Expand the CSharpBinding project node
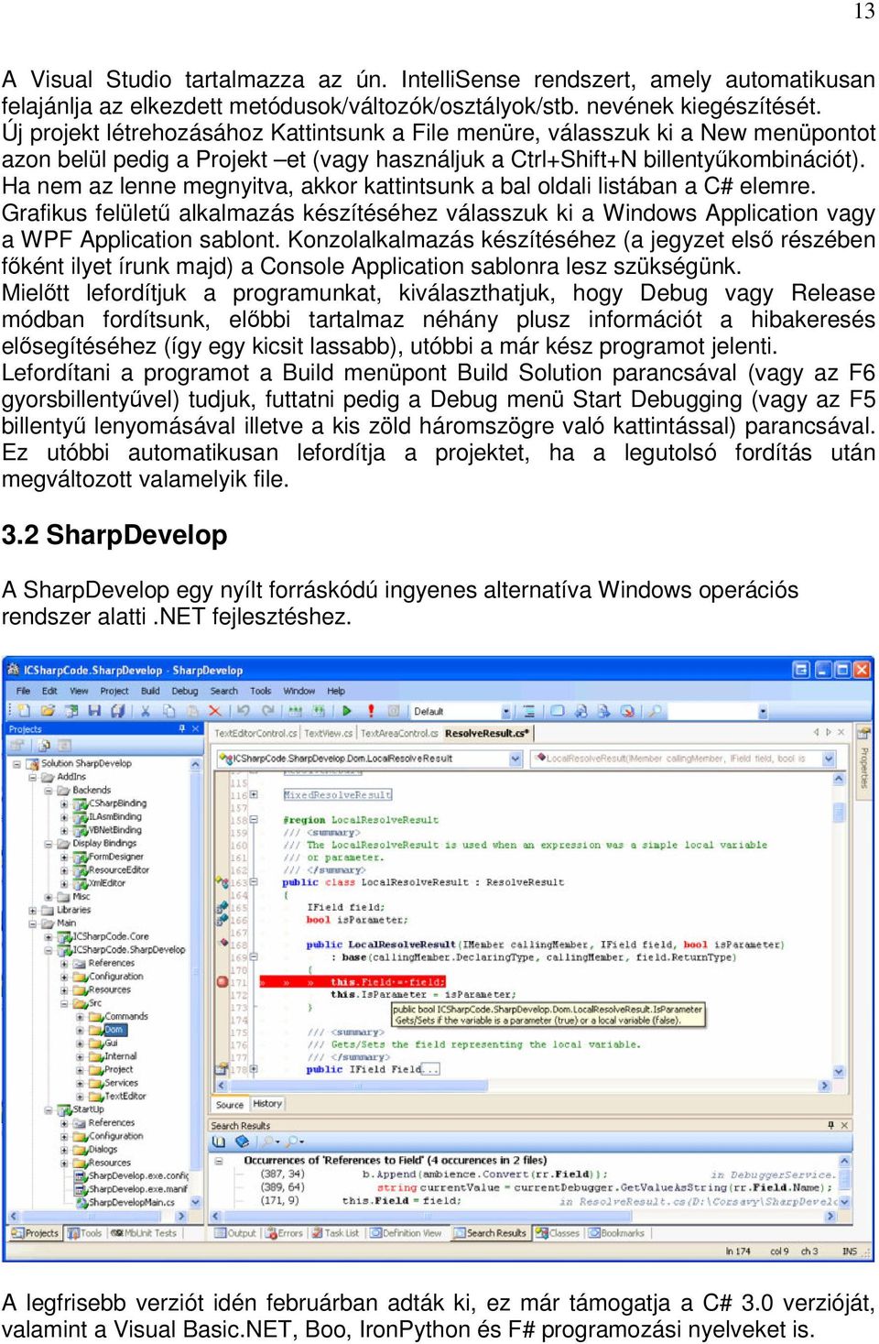879x1344 pixels. [64, 803]
